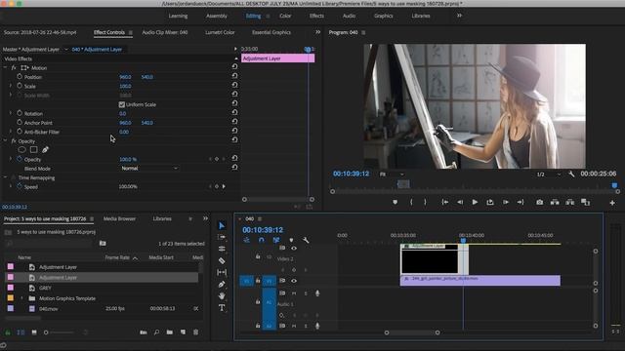The width and height of the screenshot is (625, 351).
Task: Open the Fit zoom level dropdown
Action: click(x=392, y=175)
